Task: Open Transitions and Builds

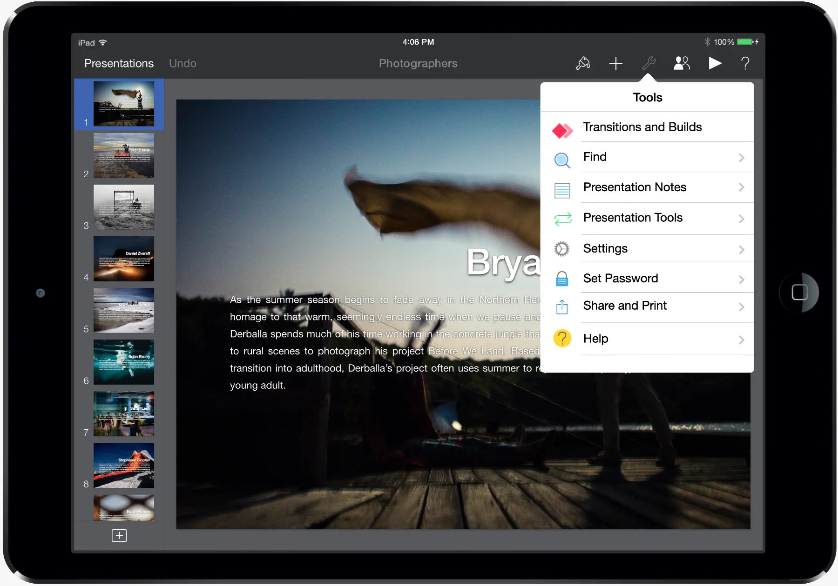Action: coord(642,127)
